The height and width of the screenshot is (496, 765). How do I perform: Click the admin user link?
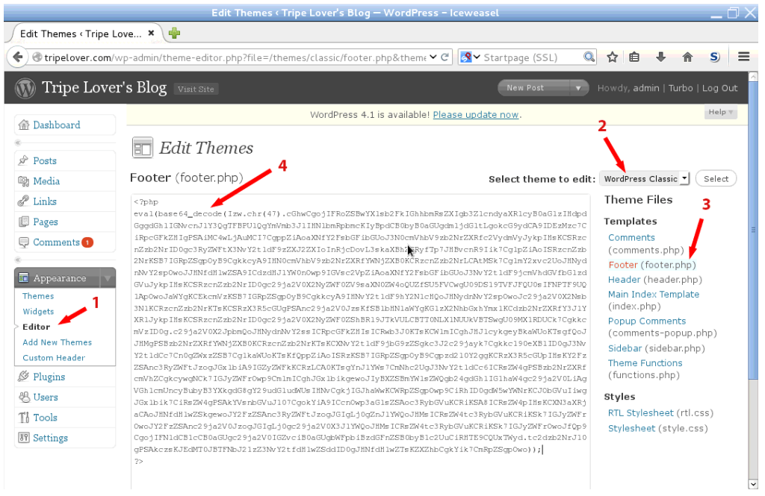(646, 88)
